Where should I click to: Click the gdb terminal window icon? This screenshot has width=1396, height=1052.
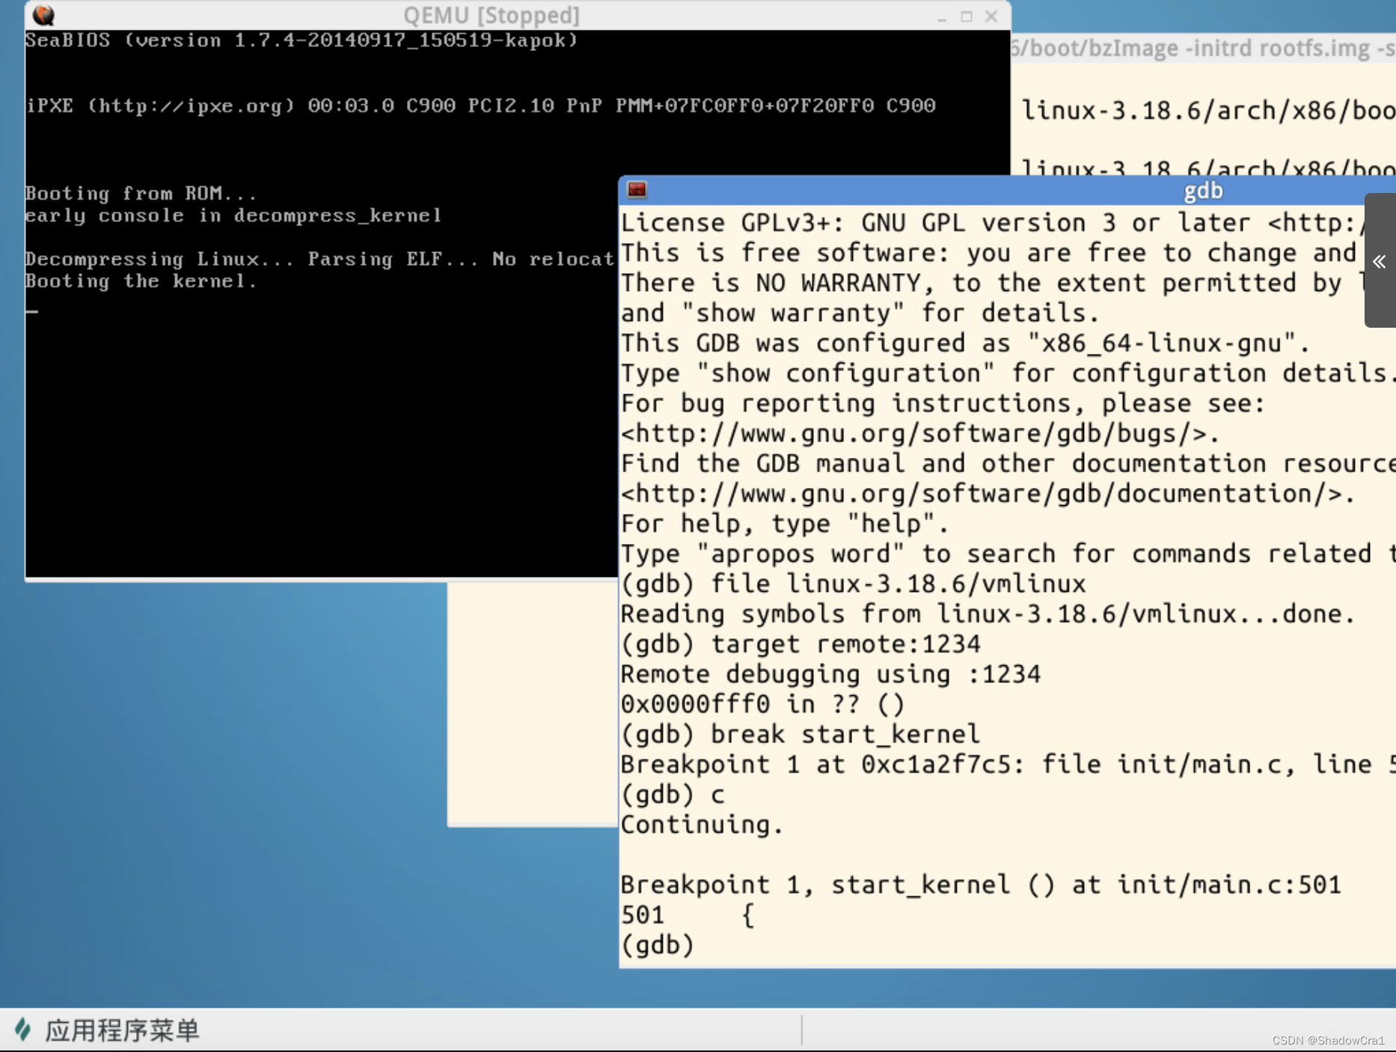click(x=637, y=190)
